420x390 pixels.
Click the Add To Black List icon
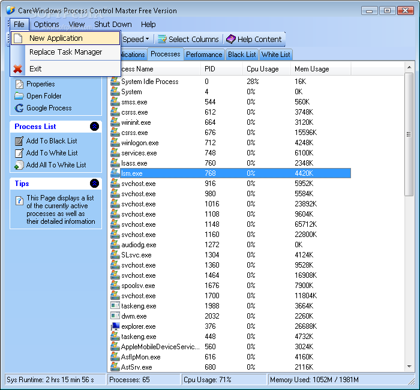(19, 141)
